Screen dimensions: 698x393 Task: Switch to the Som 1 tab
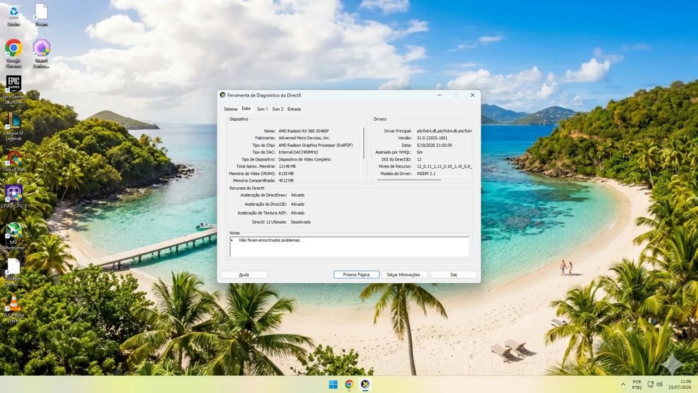(262, 109)
